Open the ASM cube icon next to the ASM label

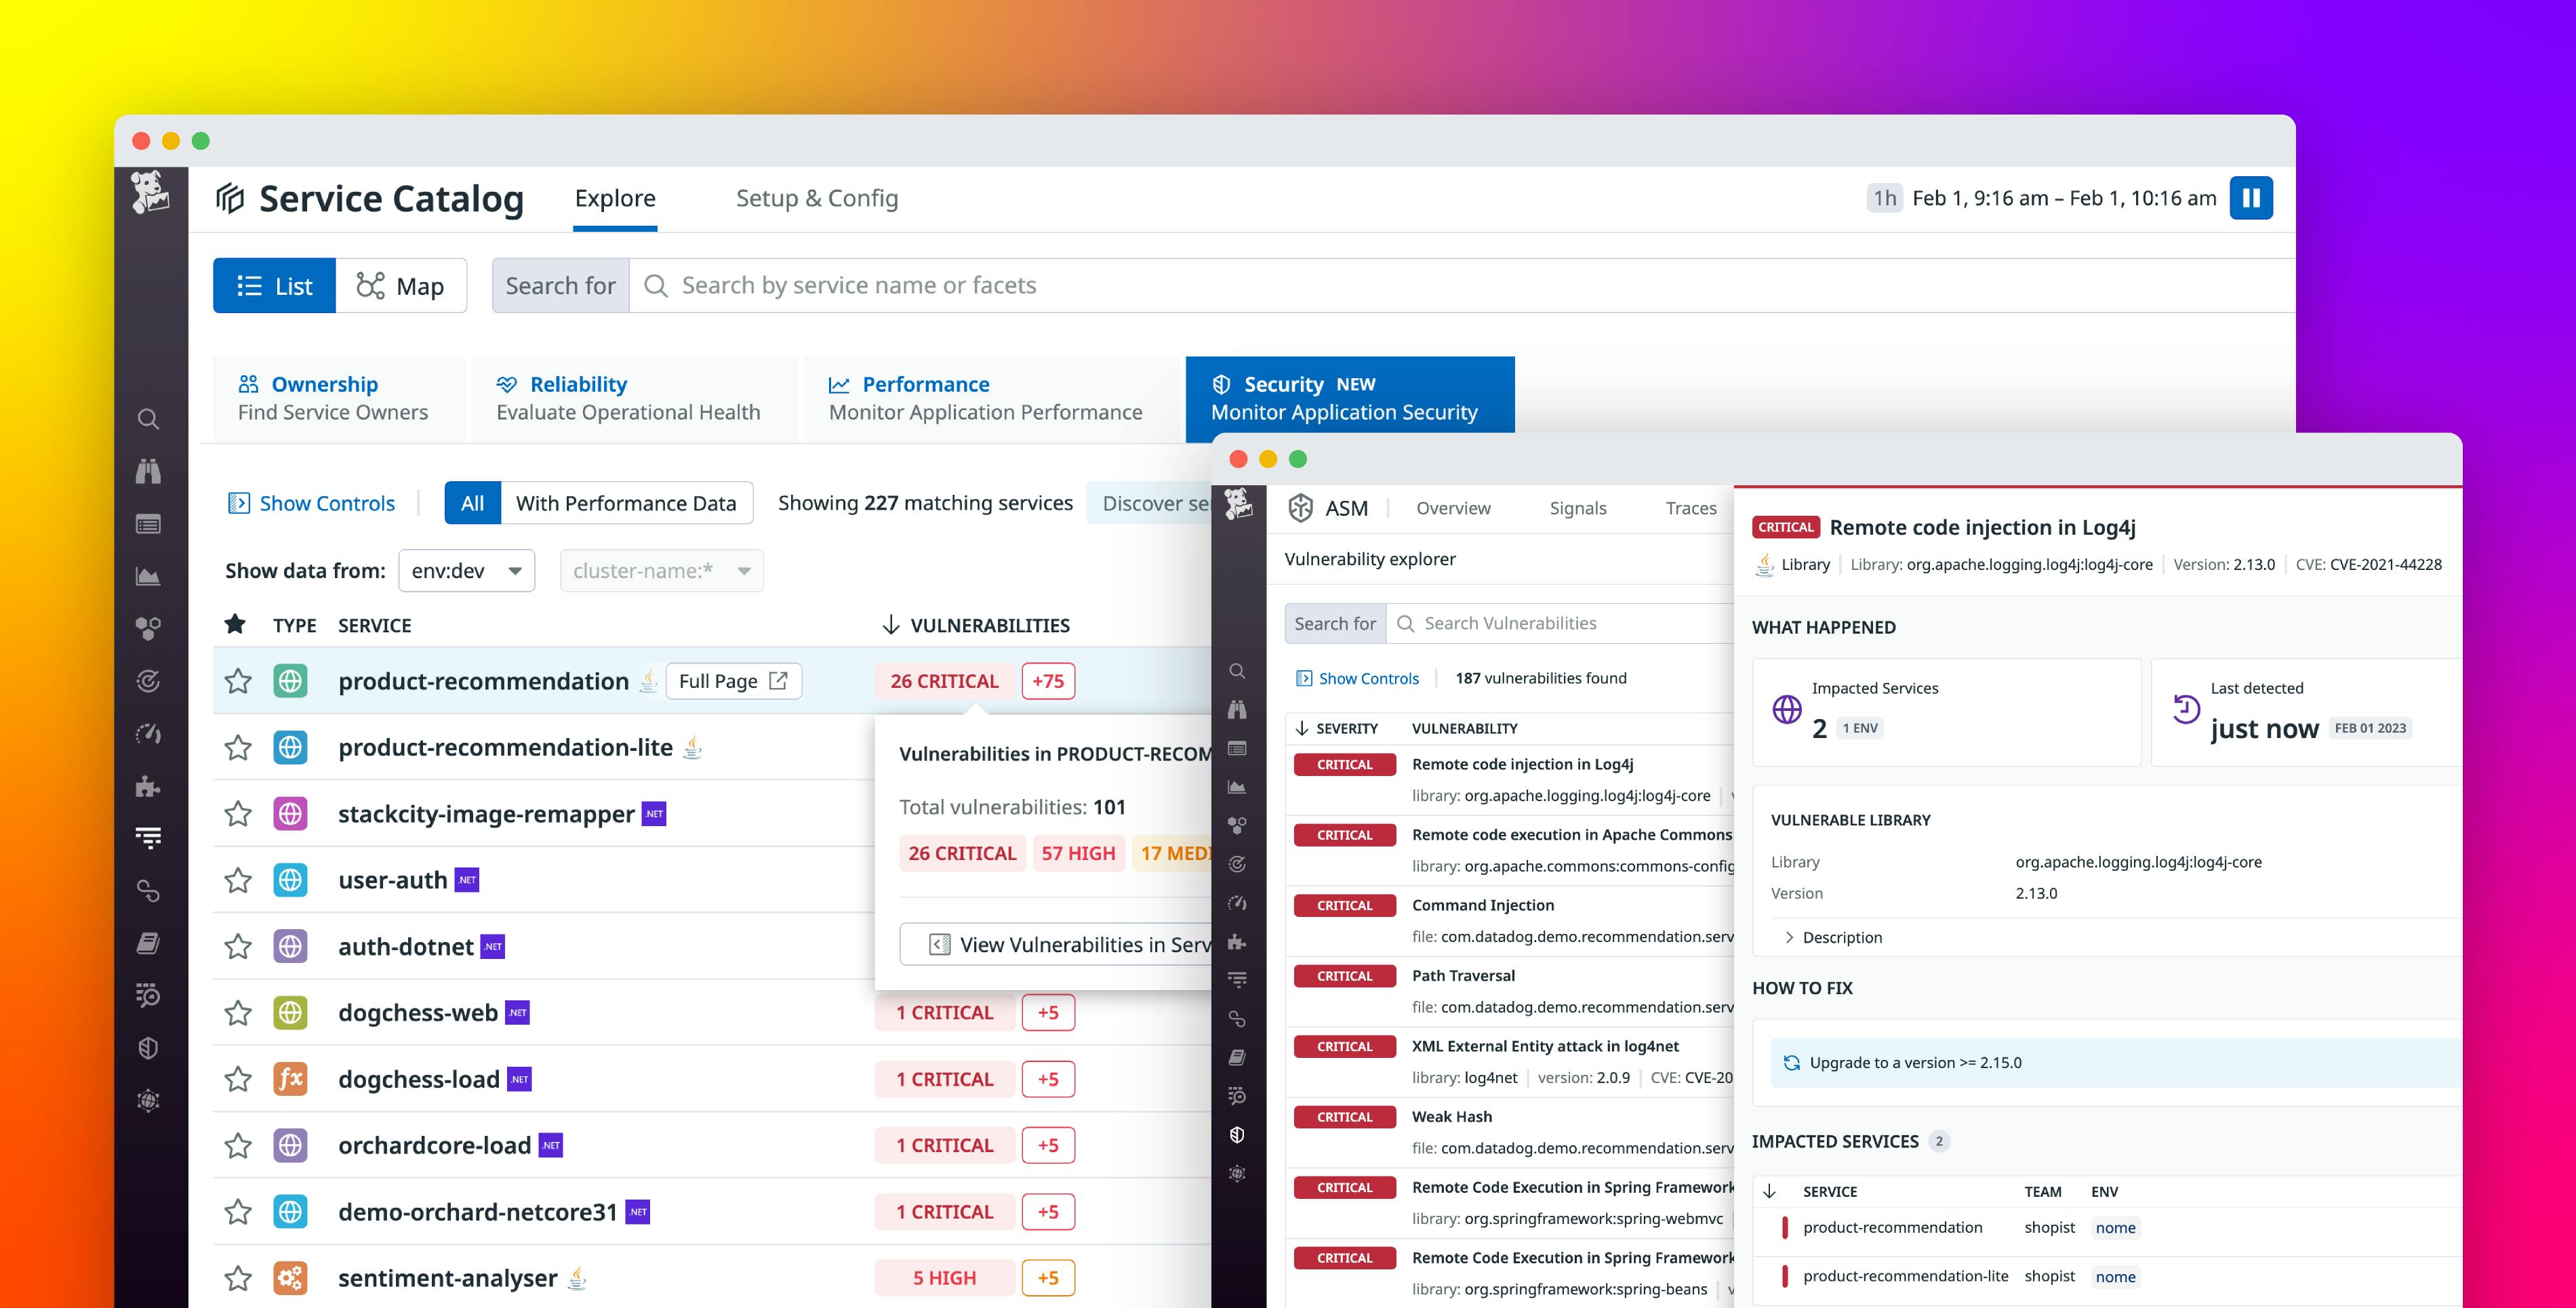click(1302, 508)
